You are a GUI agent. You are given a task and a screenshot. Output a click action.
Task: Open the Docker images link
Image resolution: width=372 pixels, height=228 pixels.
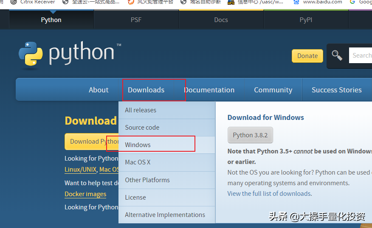tap(85, 194)
